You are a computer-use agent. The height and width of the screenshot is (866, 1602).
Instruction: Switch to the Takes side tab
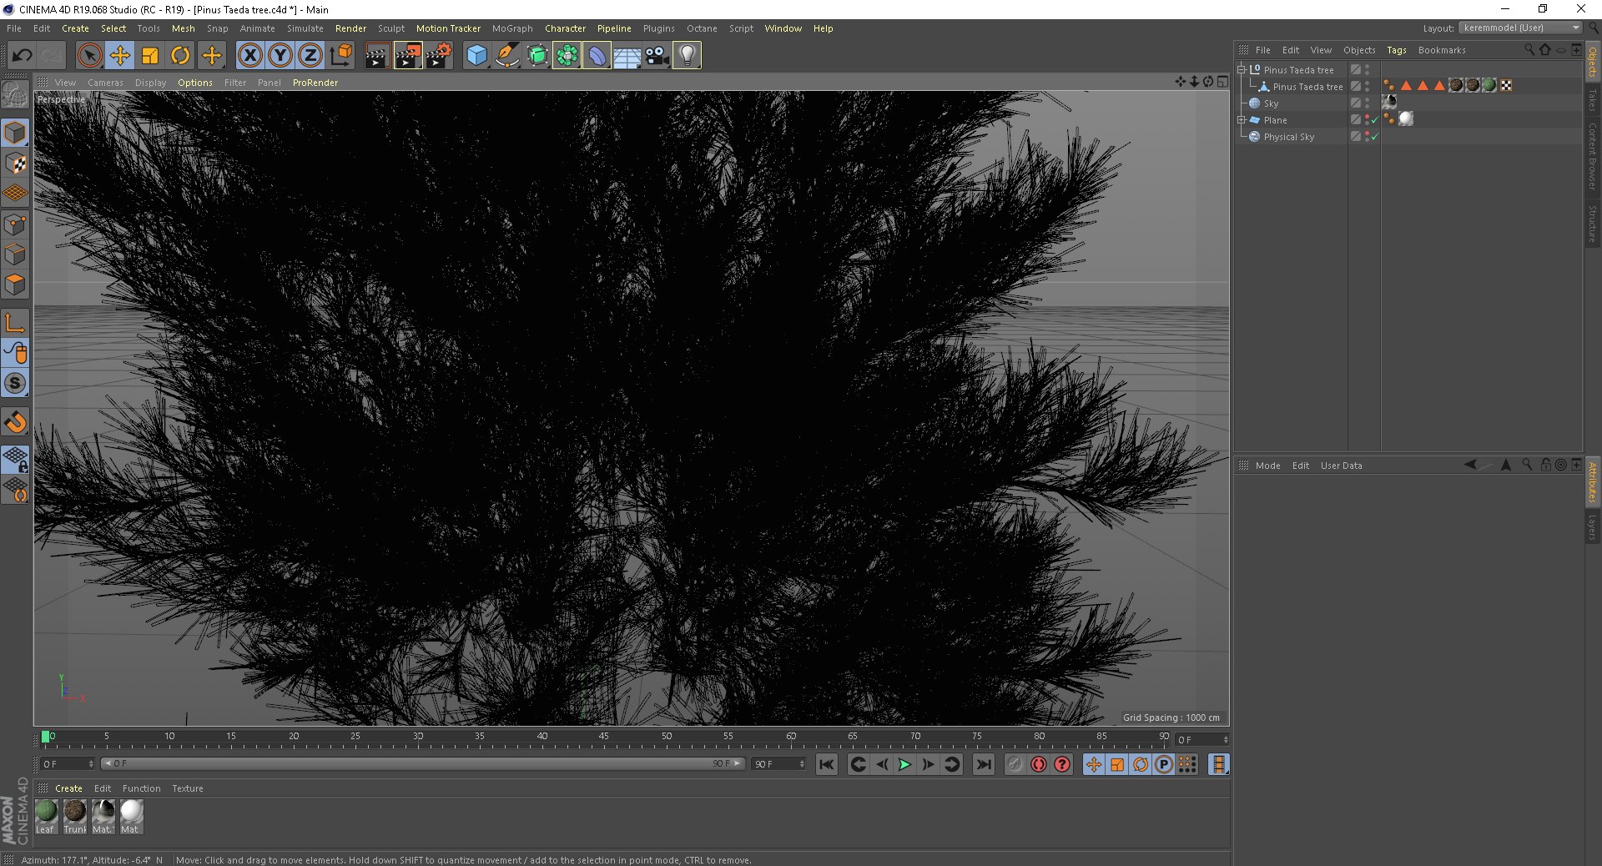[x=1592, y=101]
